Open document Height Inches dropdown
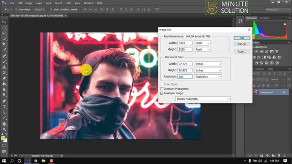Screen dimensions: 292x164 tap(208, 70)
